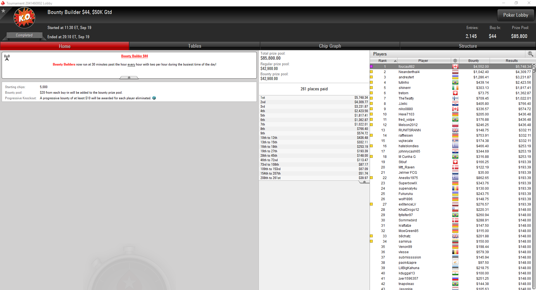Screen dimensions: 536x290
Task: Select player row niko0880
Action: (451, 109)
